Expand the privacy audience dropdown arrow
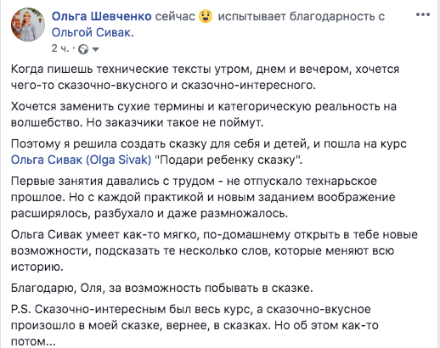 click(x=96, y=49)
